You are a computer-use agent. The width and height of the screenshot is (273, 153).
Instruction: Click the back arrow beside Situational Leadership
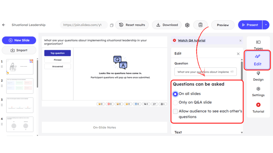[4, 25]
